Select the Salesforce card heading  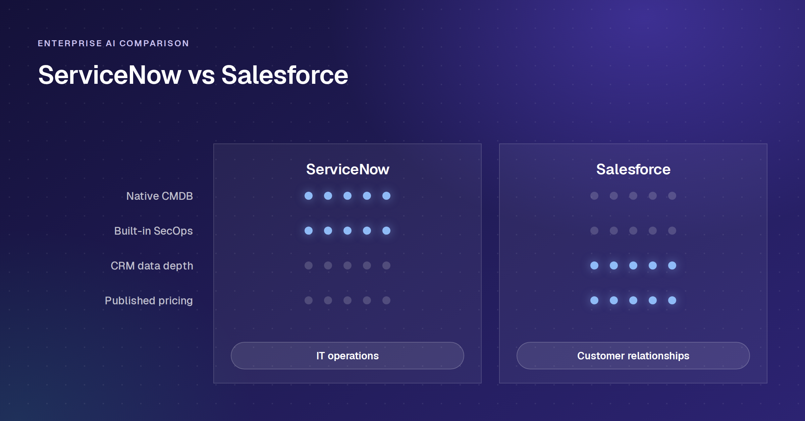pyautogui.click(x=633, y=169)
